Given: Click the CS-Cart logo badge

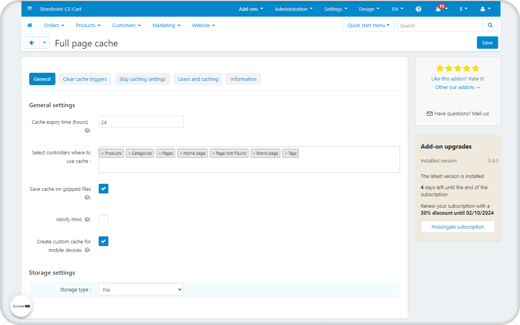Looking at the screenshot, I should click(x=21, y=306).
